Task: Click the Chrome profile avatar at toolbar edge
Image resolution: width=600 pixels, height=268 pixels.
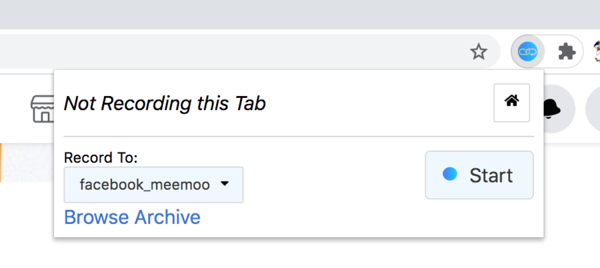Action: coord(593,51)
